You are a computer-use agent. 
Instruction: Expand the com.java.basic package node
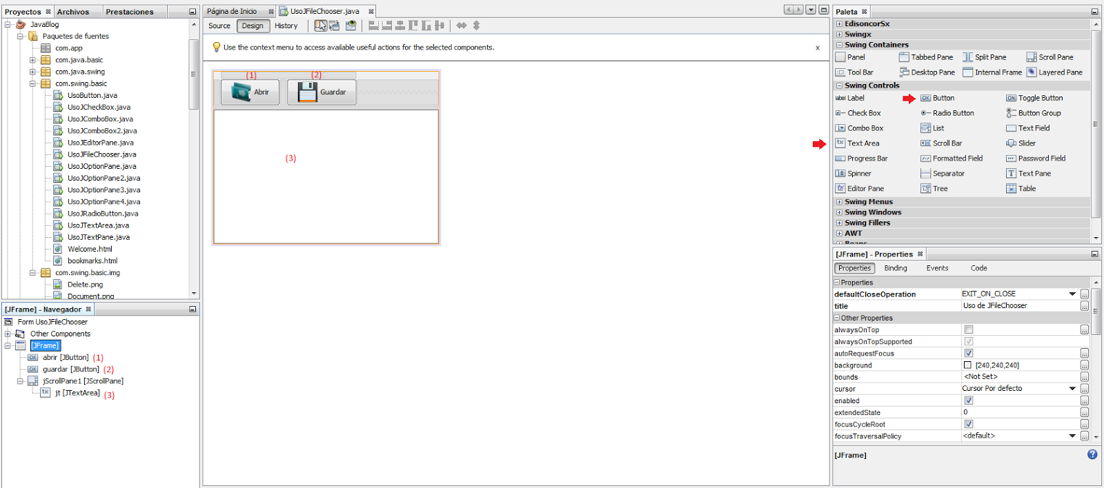point(32,60)
